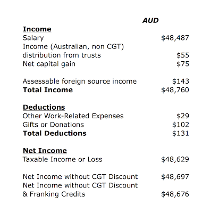Click the $75 capital gain value
This screenshot has width=202, height=213.
[x=183, y=64]
